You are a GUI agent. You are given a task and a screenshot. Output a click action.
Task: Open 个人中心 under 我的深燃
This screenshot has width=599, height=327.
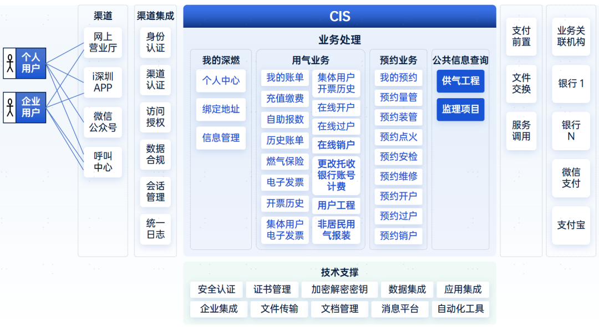pos(221,80)
